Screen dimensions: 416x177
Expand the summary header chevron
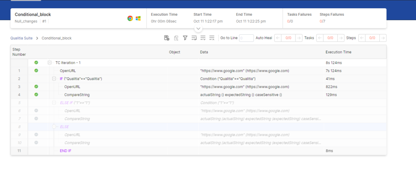click(x=198, y=29)
